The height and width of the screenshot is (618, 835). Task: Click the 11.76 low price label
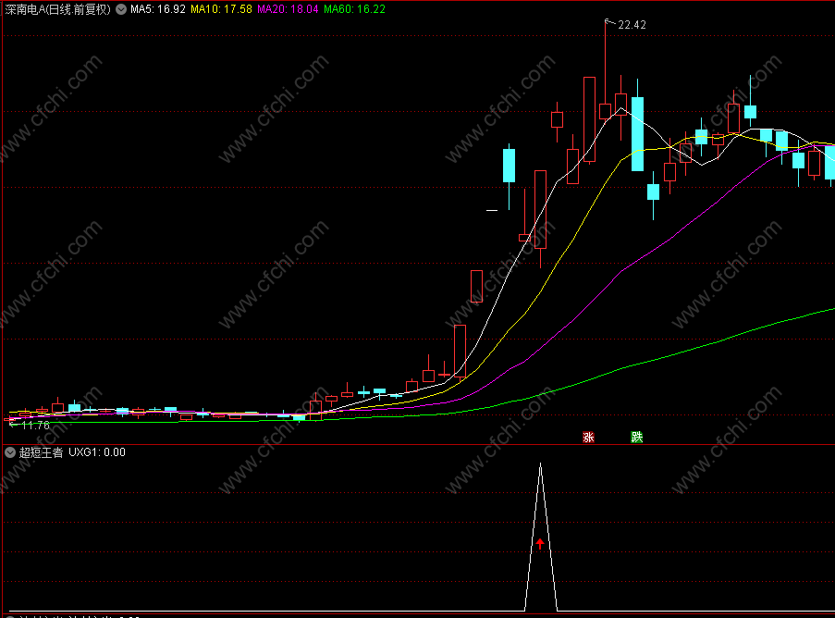coord(36,426)
